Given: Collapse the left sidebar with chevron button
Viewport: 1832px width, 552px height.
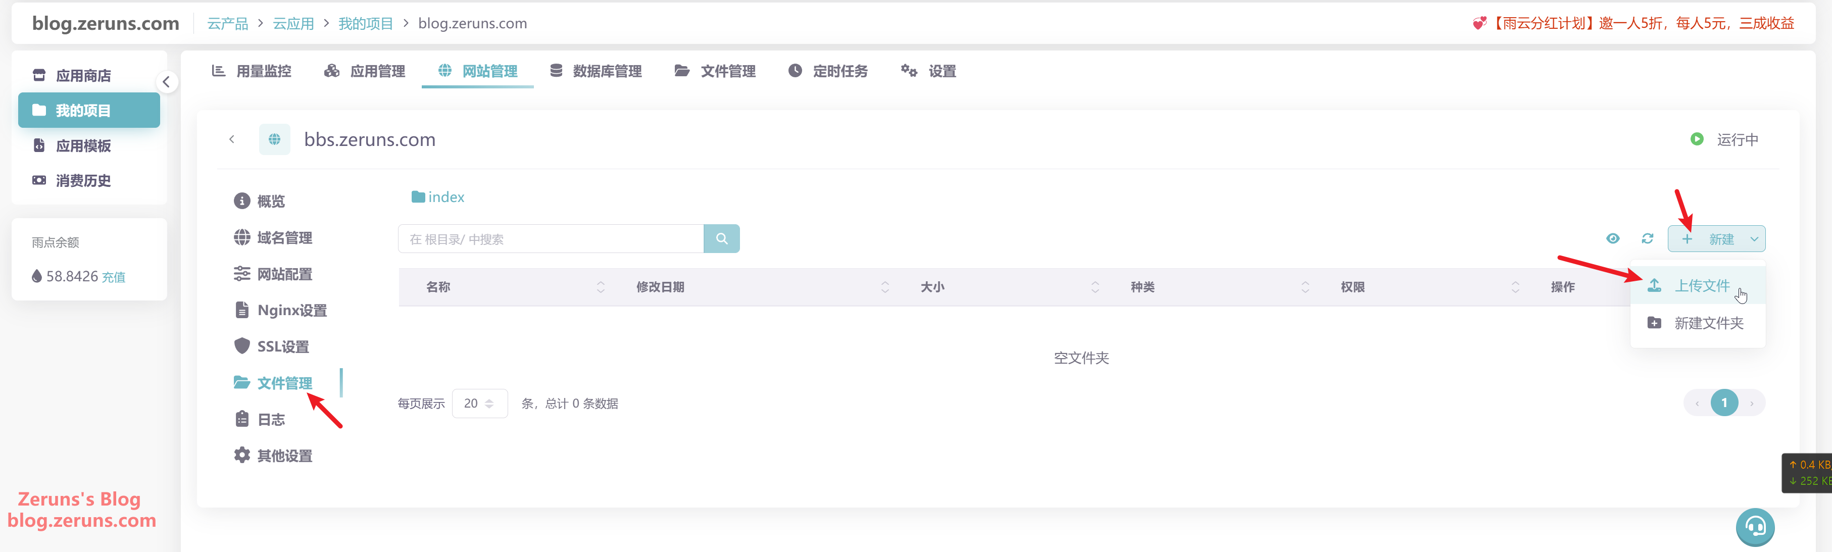Looking at the screenshot, I should (x=166, y=82).
